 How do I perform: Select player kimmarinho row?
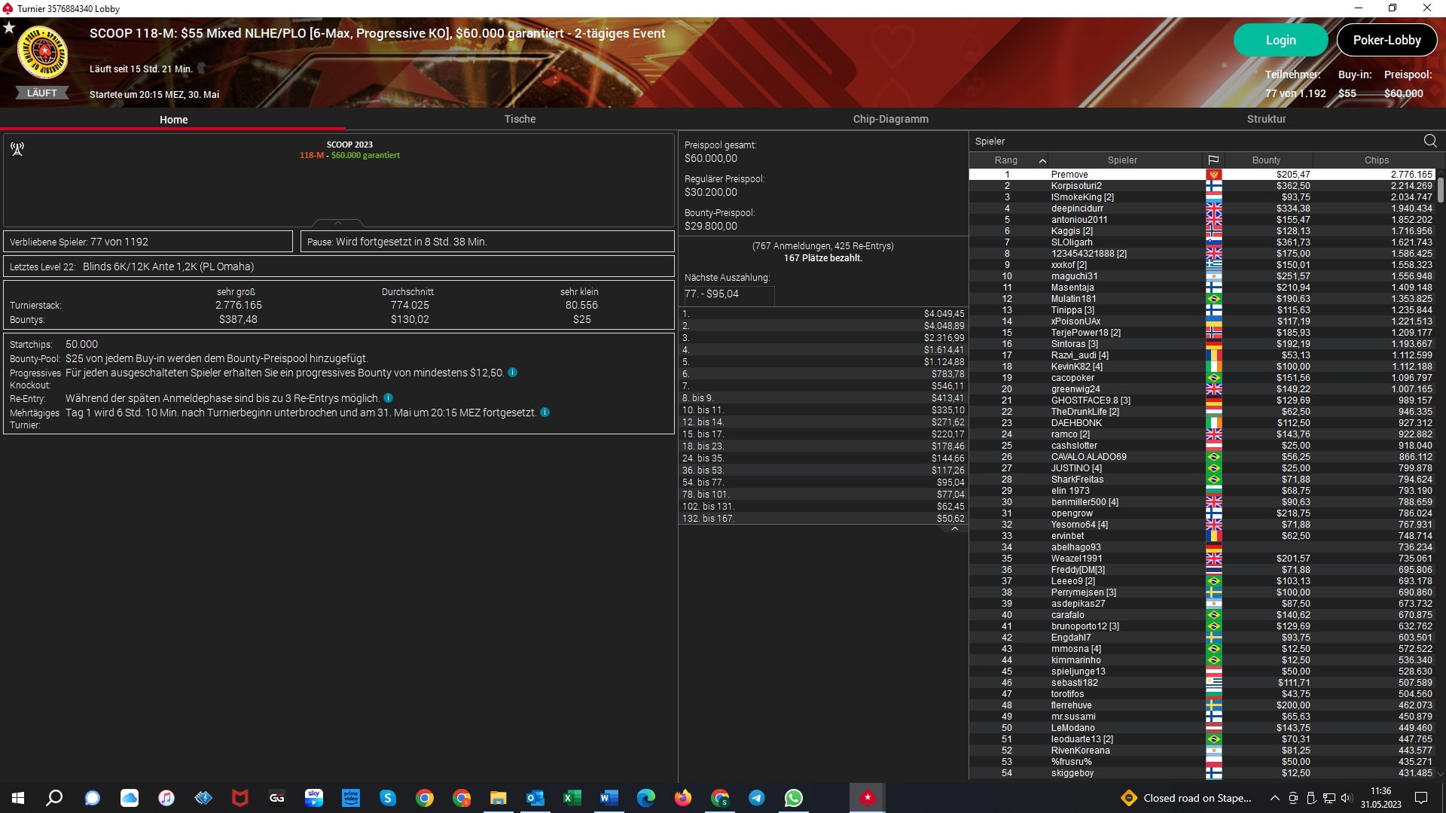tap(1202, 659)
